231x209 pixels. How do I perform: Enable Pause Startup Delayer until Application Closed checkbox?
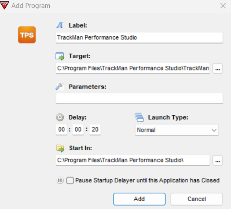click(x=70, y=181)
